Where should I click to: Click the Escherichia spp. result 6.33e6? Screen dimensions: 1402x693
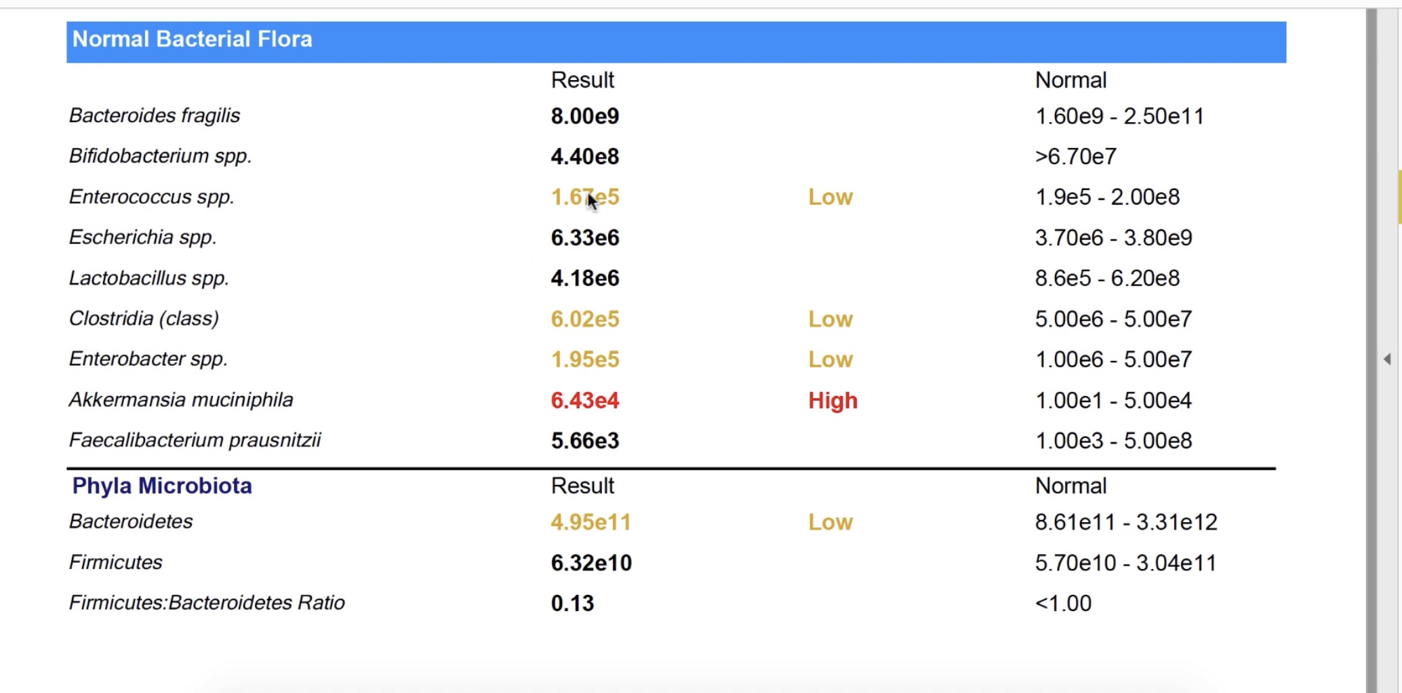coord(584,237)
